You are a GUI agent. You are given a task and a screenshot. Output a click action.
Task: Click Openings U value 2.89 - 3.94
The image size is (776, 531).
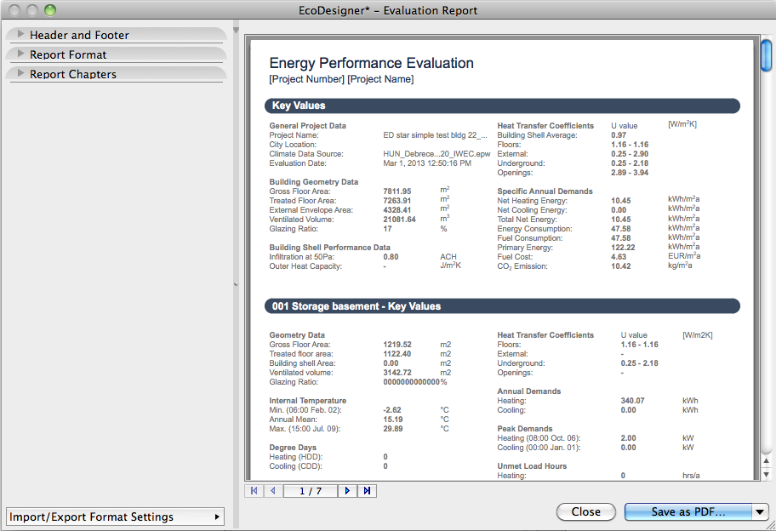pos(630,173)
